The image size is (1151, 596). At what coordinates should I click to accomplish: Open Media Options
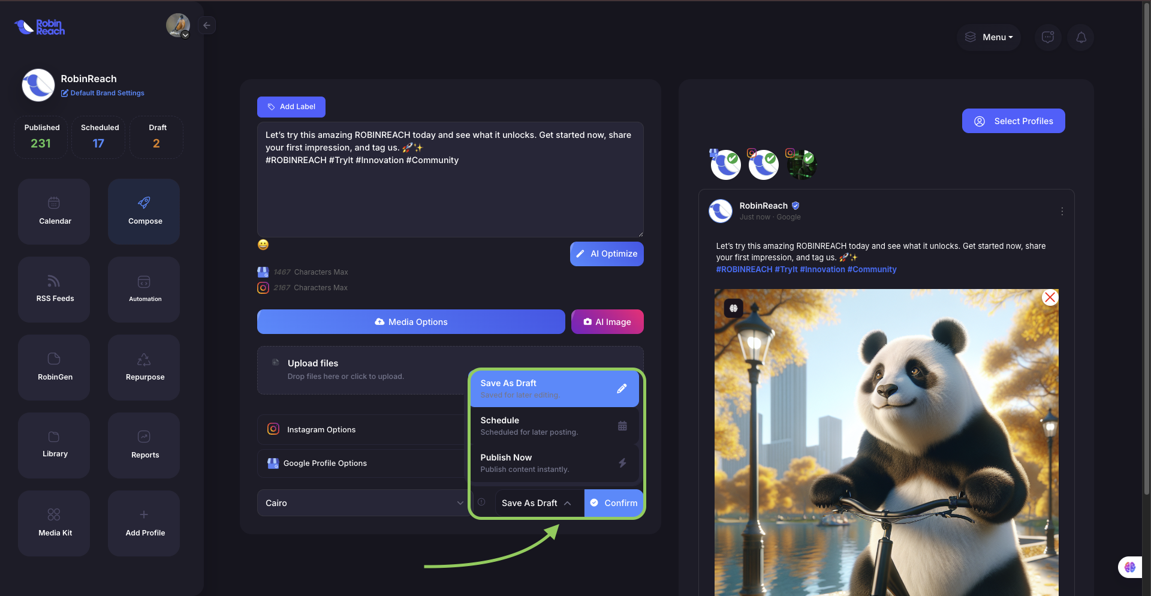(x=411, y=322)
